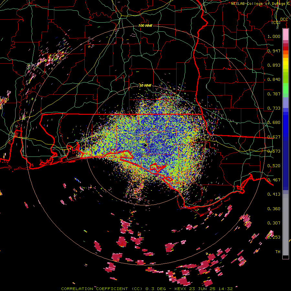Click the 0.360 scale value
The height and width of the screenshot is (291, 291).
(274, 209)
